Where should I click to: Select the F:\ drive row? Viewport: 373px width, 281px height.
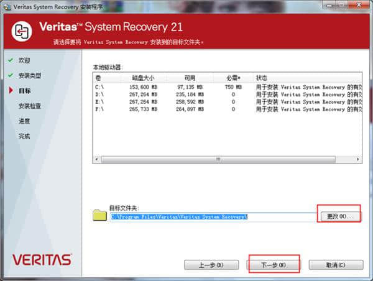pyautogui.click(x=186, y=109)
